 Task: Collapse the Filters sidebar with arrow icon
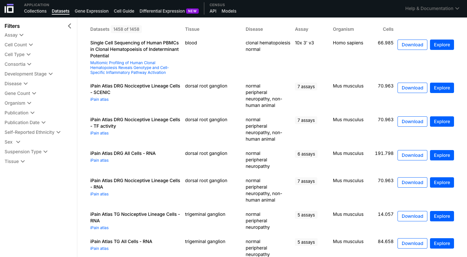(69, 26)
